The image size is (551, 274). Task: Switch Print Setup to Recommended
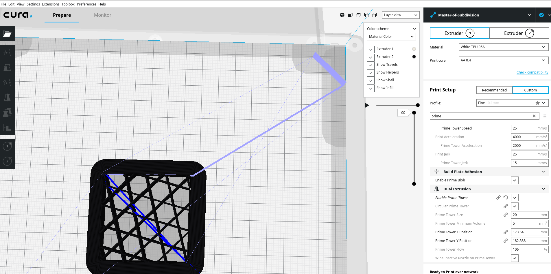point(494,90)
